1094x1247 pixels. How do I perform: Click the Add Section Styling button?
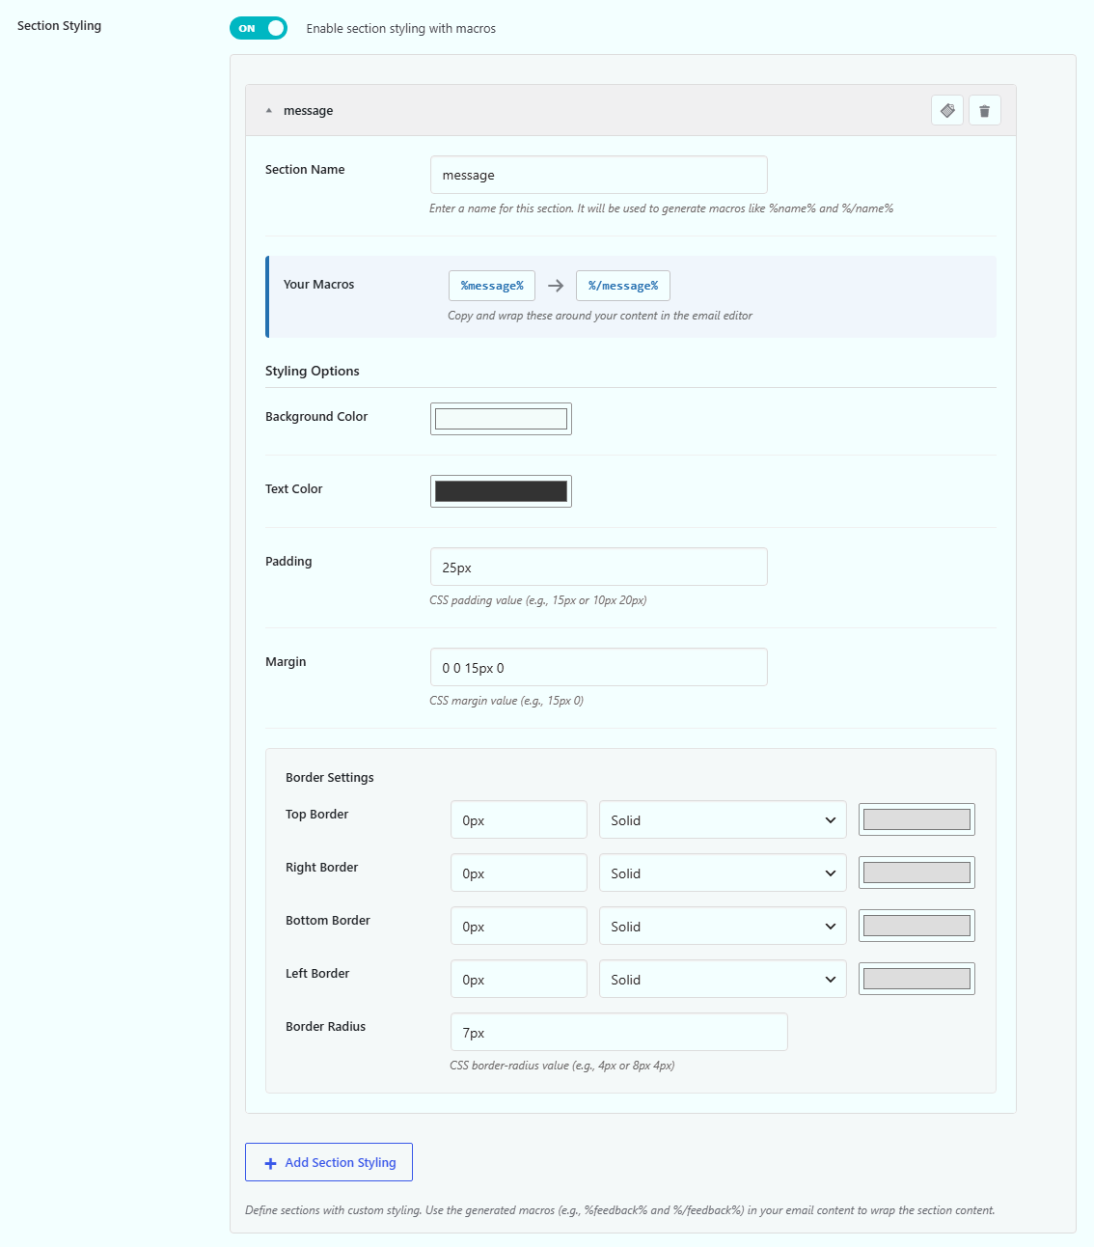click(x=329, y=1162)
